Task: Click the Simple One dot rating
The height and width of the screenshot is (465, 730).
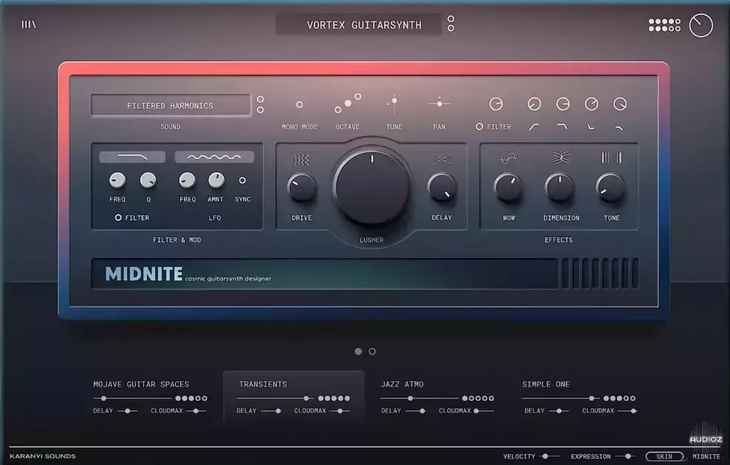Action: pyautogui.click(x=619, y=398)
